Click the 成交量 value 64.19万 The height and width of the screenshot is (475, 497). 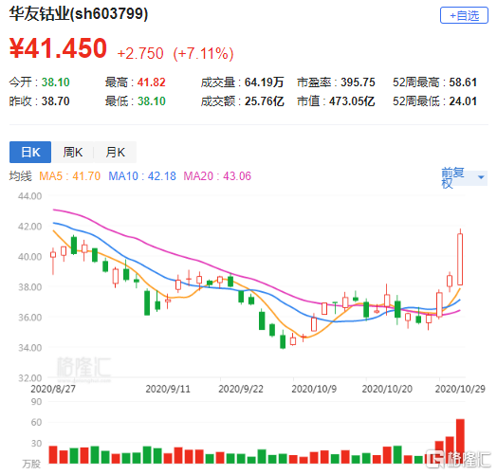point(264,82)
